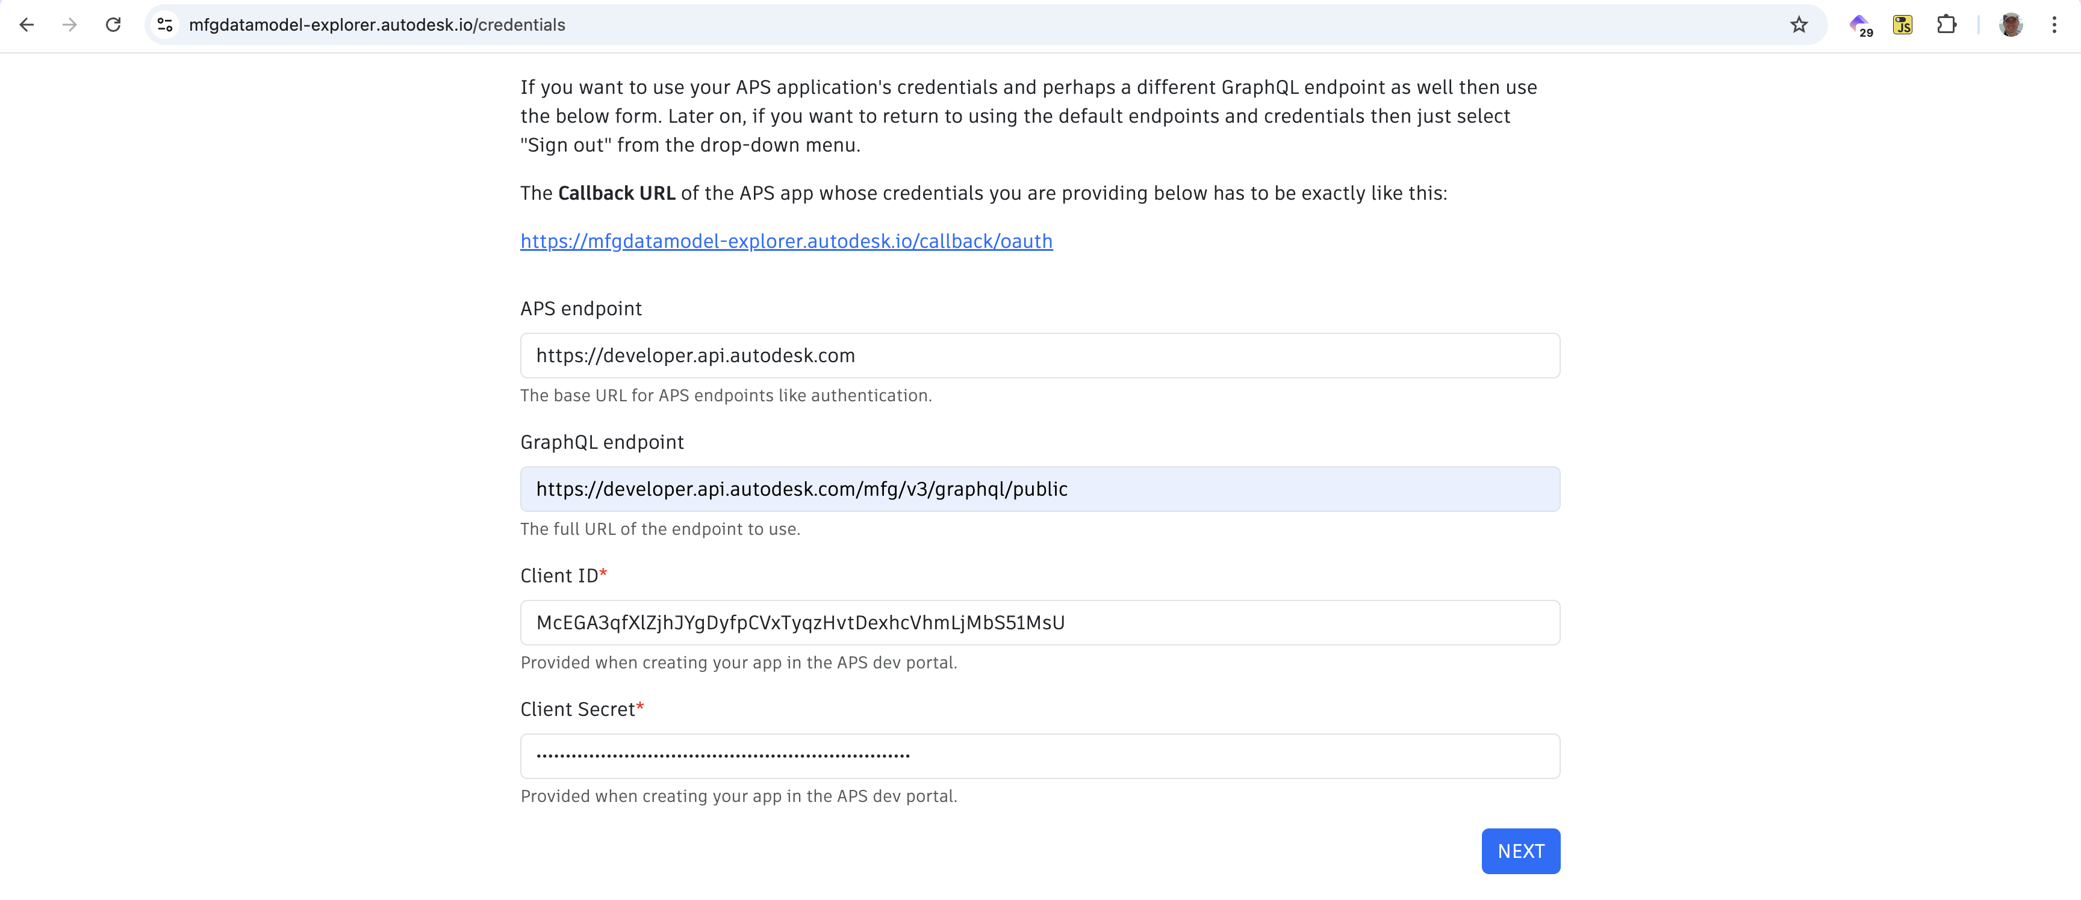
Task: Click the browser back arrow
Action: 26,25
